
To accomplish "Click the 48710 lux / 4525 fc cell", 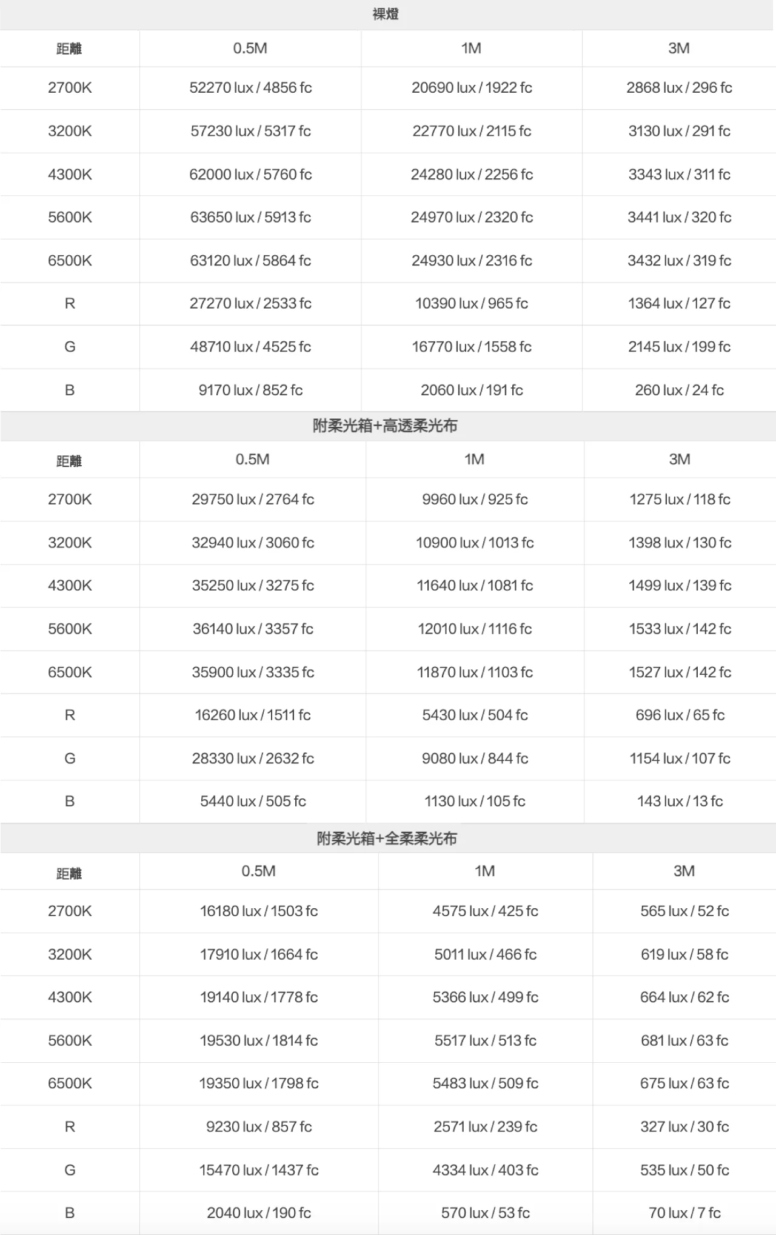I will coord(250,347).
